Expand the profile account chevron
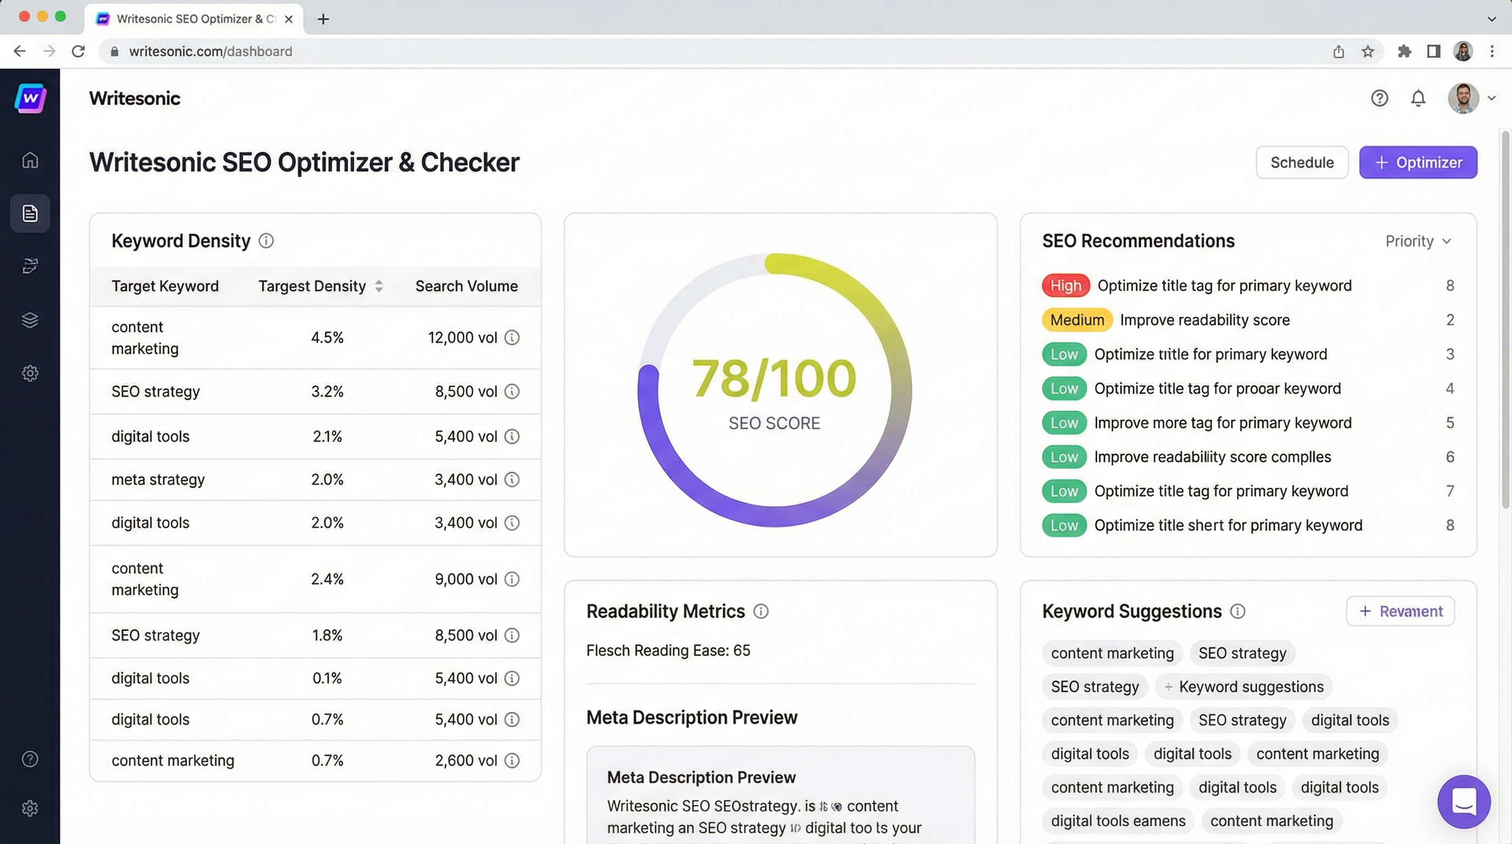 [x=1492, y=98]
